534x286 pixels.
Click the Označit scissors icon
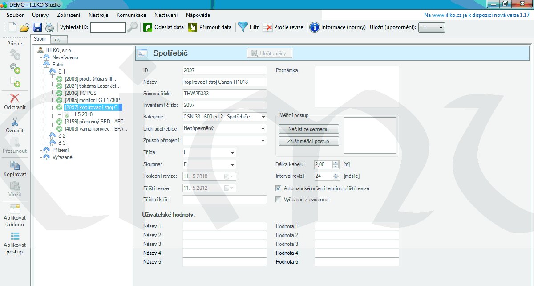pos(15,122)
